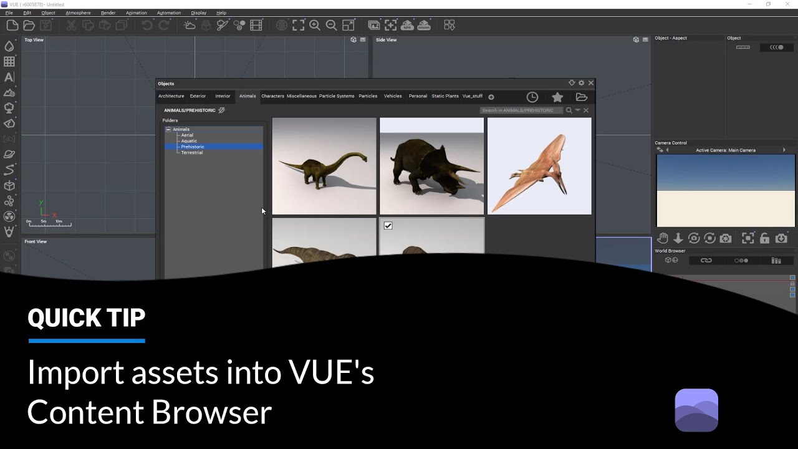Select the Terrestrial folder
The image size is (798, 449).
coord(191,153)
